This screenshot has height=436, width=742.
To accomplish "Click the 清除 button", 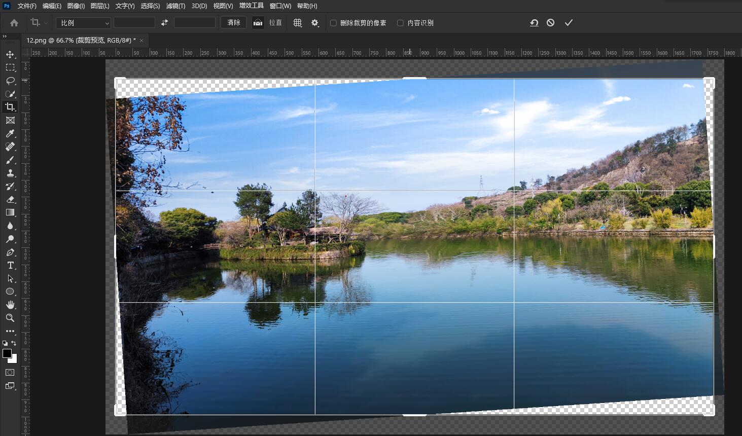I will pos(234,23).
